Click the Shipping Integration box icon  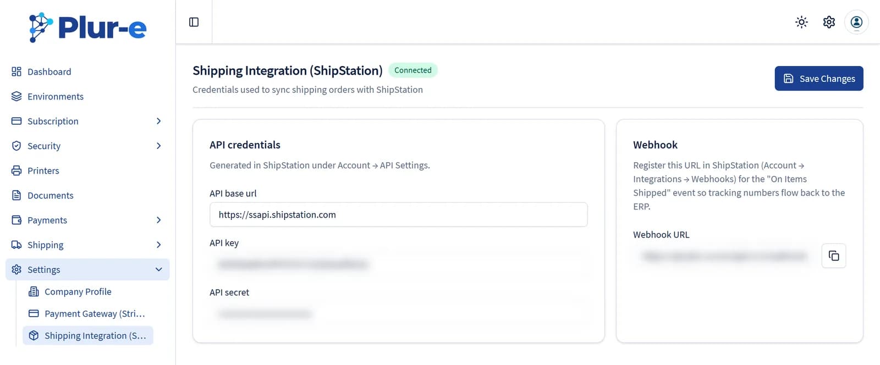(34, 335)
